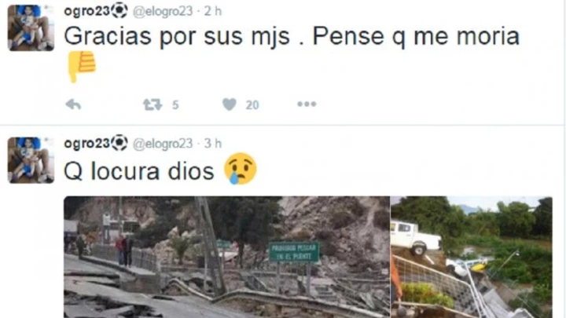Like the tweet with 20 likes

click(x=230, y=104)
